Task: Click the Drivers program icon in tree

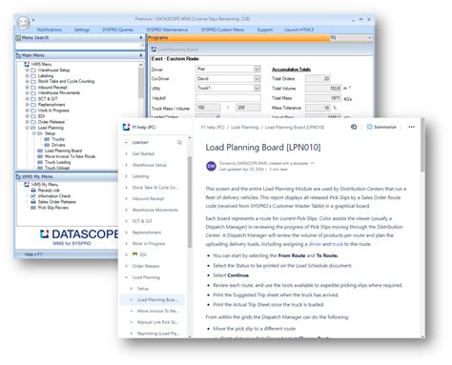Action: tap(47, 145)
